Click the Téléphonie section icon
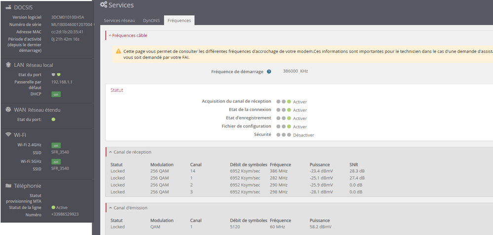This screenshot has height=235, width=493. point(8,186)
